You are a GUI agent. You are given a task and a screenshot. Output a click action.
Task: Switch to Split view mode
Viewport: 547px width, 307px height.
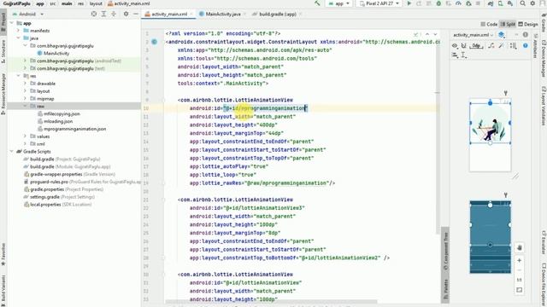[508, 24]
